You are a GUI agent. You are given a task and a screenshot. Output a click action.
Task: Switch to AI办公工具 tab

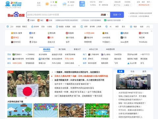pos(93,49)
